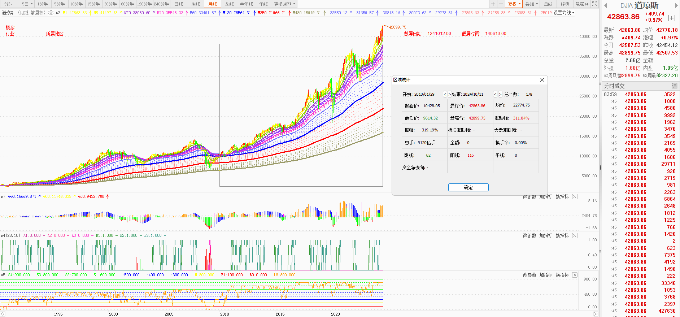
Task: Click the 03:59 trade row
Action: pos(640,94)
